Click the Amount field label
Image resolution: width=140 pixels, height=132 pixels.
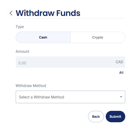[22, 51]
